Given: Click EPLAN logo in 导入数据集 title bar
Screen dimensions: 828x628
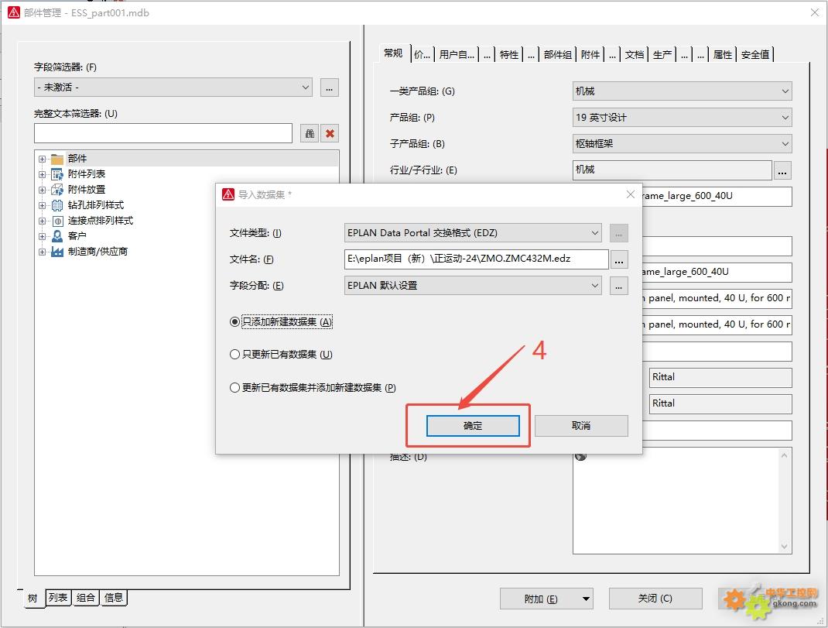Looking at the screenshot, I should (228, 194).
